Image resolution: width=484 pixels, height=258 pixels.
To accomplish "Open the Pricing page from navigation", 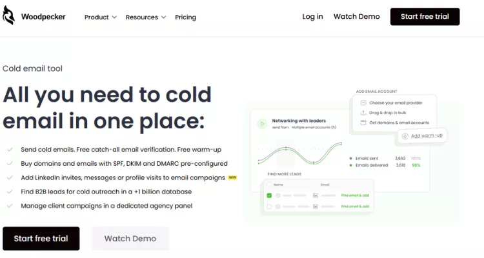I will (x=185, y=17).
